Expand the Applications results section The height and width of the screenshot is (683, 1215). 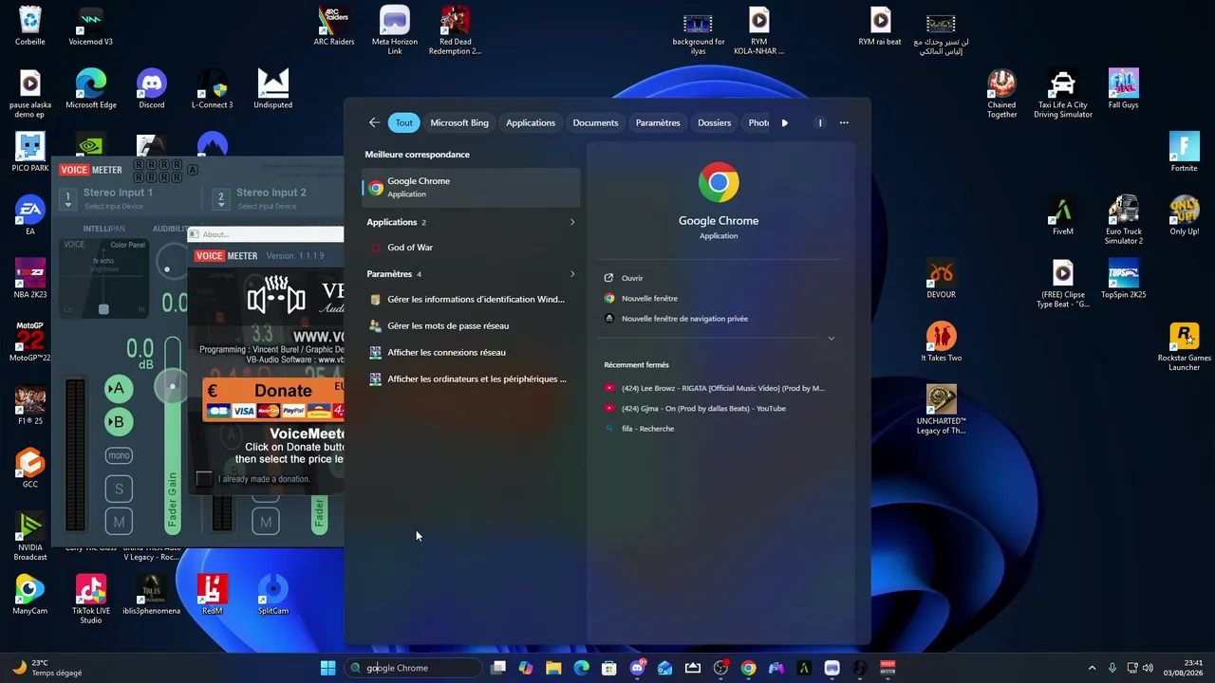pyautogui.click(x=571, y=222)
